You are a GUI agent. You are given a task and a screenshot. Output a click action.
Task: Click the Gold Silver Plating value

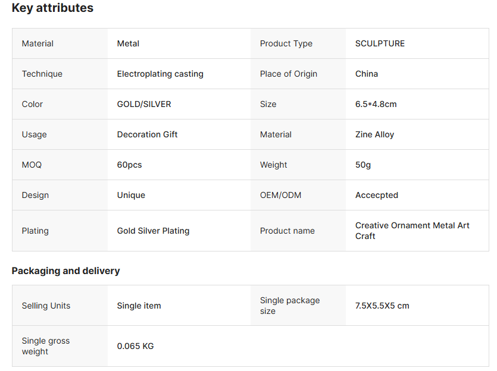(153, 231)
